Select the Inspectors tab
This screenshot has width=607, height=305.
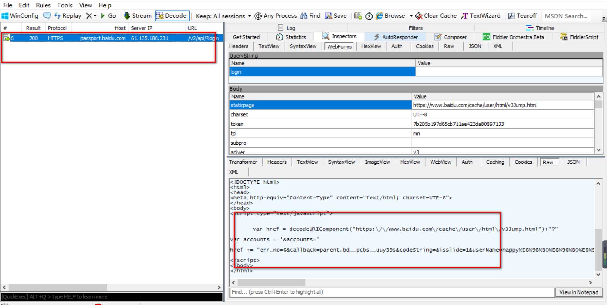339,36
